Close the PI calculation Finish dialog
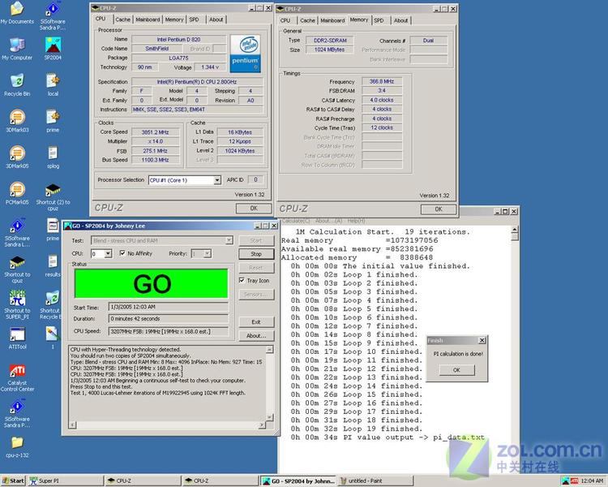This screenshot has width=608, height=487. click(482, 341)
